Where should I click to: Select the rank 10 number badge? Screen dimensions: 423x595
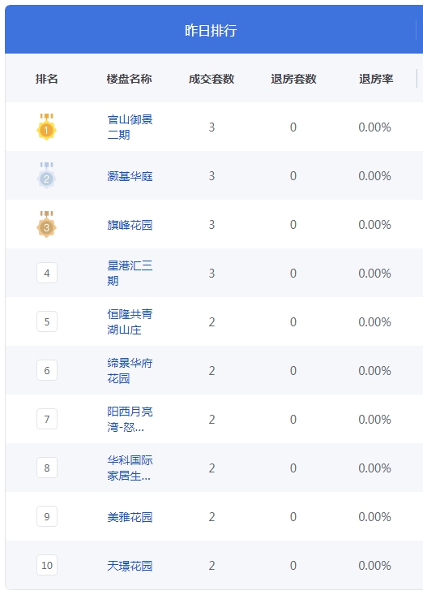click(x=47, y=565)
